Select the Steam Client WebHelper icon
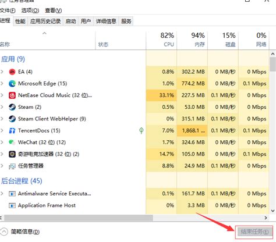 12,119
